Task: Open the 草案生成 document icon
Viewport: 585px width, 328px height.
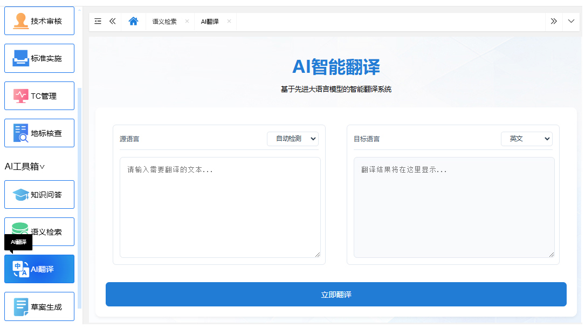Action: pyautogui.click(x=20, y=307)
